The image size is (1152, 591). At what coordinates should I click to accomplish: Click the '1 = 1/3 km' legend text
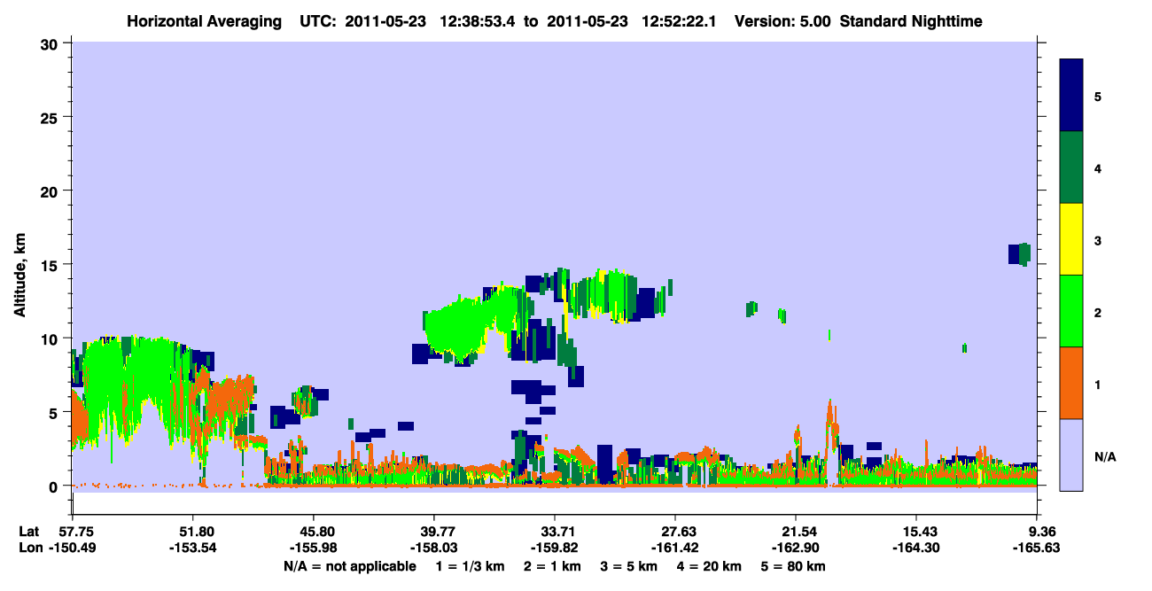pos(469,566)
